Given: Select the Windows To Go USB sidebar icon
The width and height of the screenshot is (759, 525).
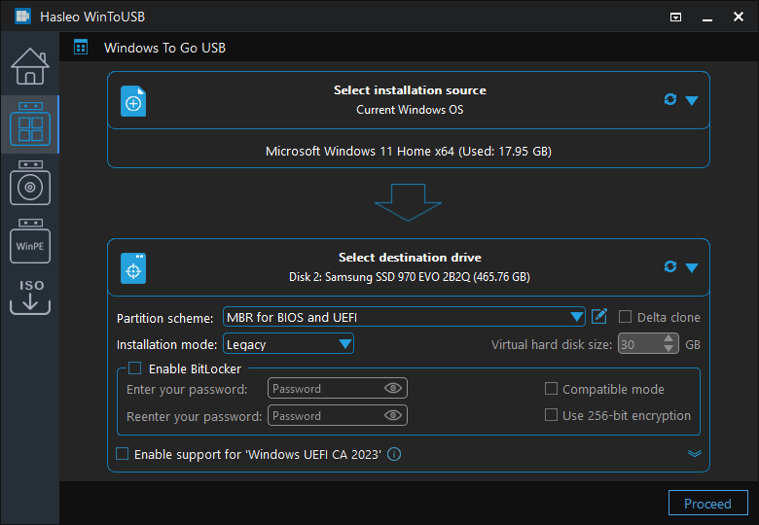Looking at the screenshot, I should coord(30,123).
